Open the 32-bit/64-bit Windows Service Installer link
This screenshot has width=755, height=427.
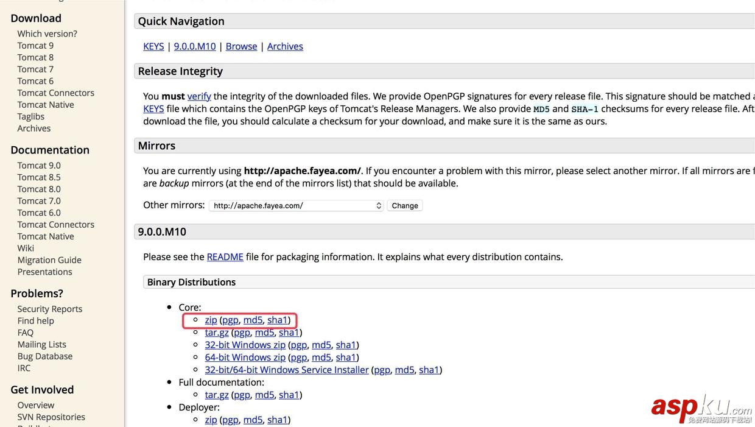coord(287,370)
